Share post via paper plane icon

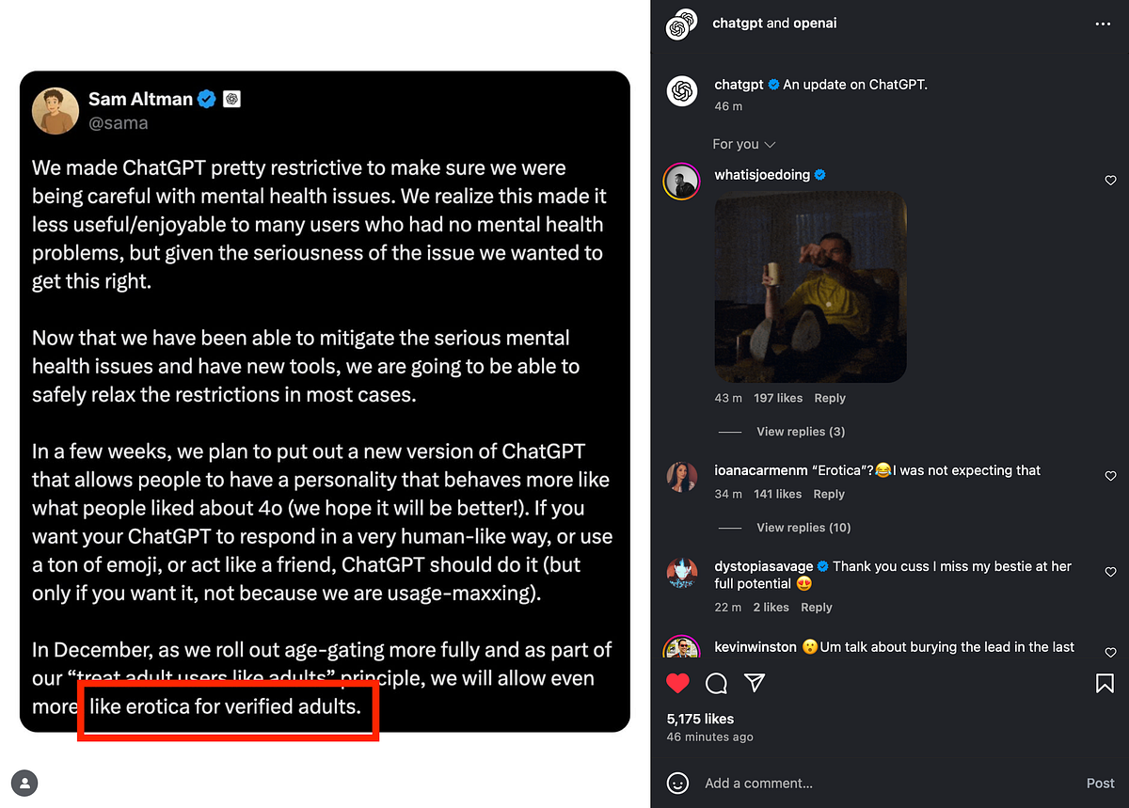(x=755, y=683)
